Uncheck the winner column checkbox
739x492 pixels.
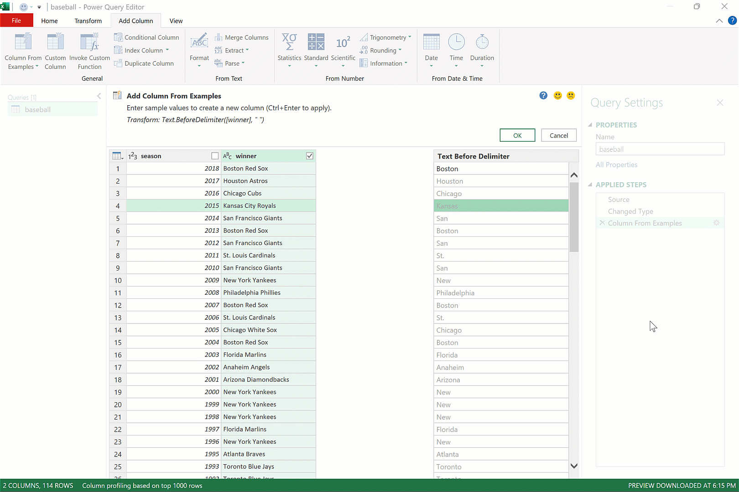[x=310, y=156]
